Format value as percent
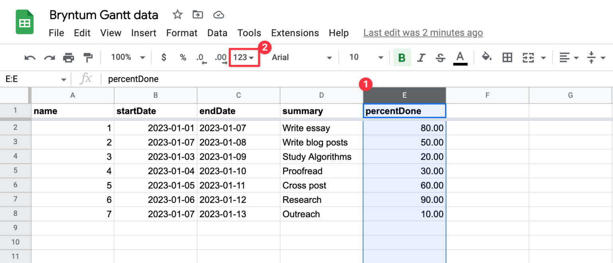This screenshot has width=613, height=263. [182, 57]
